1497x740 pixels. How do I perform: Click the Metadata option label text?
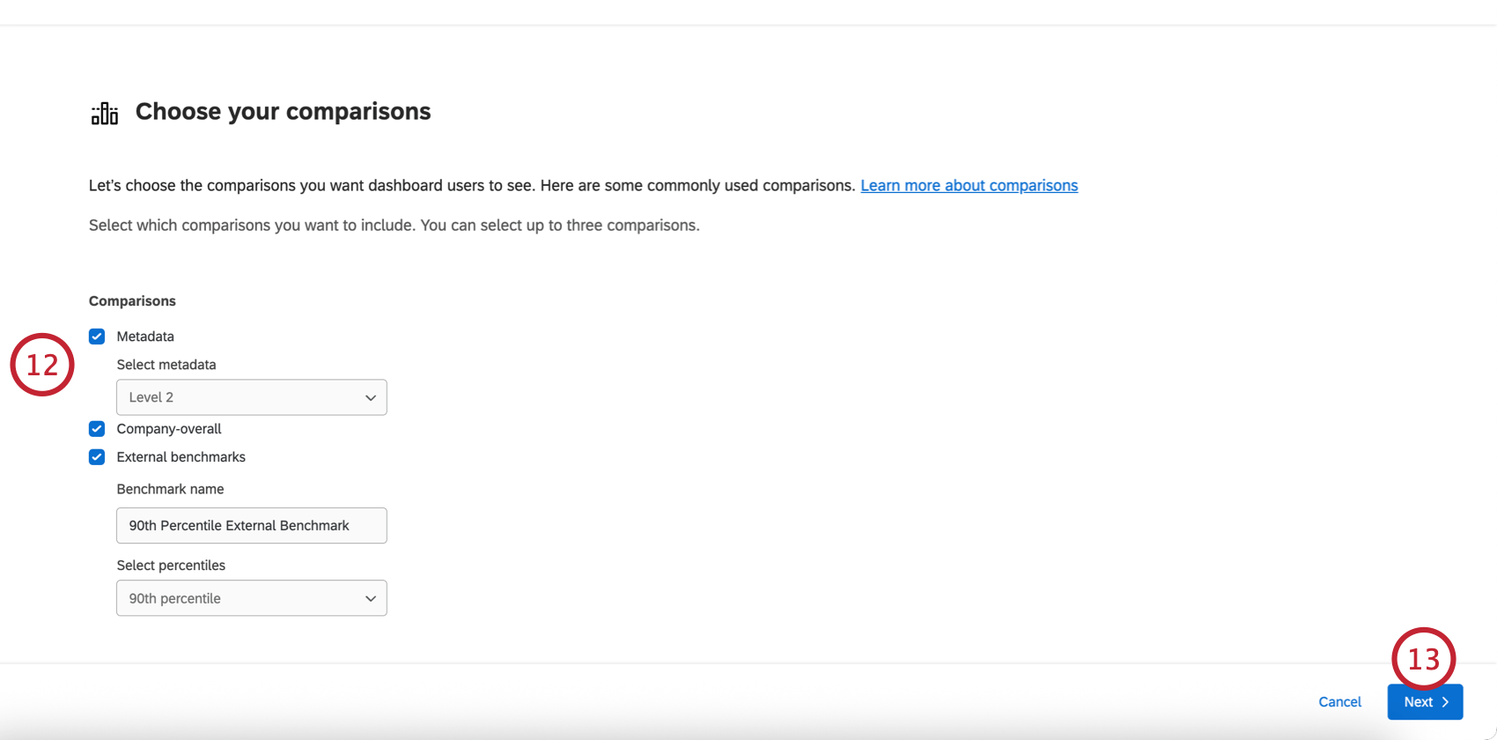click(x=145, y=337)
